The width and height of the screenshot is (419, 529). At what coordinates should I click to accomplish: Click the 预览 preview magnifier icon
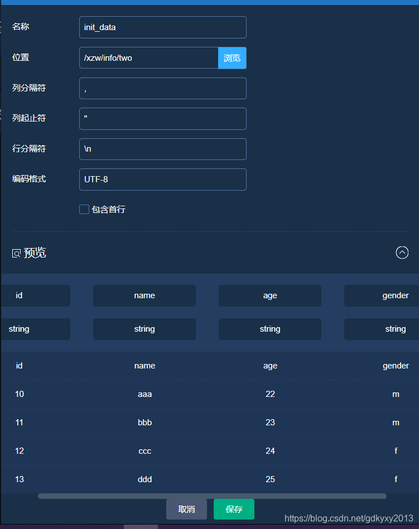(x=16, y=254)
